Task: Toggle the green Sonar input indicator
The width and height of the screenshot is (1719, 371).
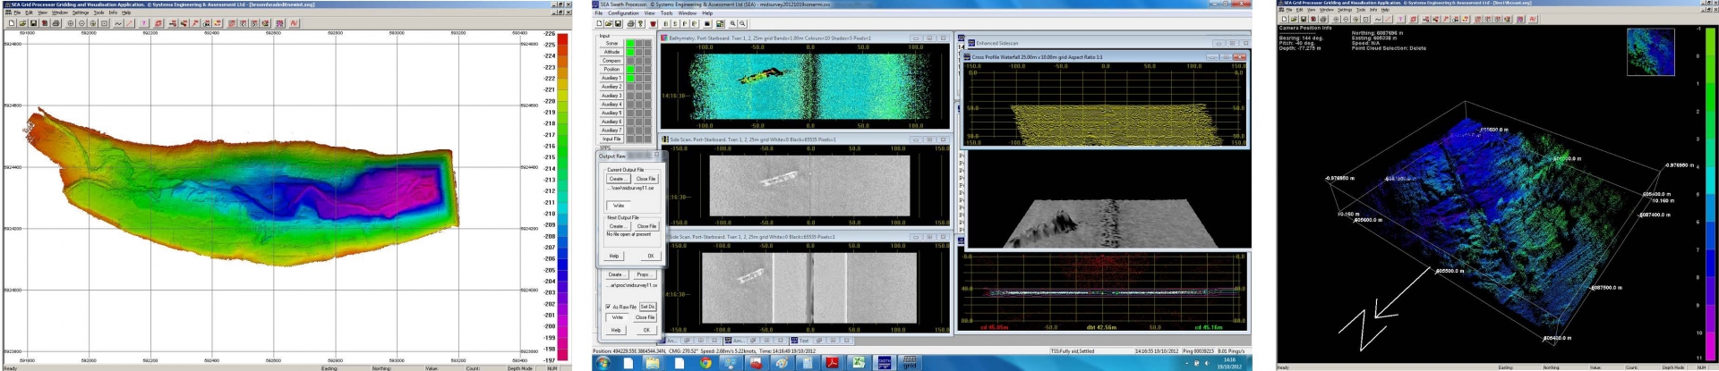Action: click(630, 43)
